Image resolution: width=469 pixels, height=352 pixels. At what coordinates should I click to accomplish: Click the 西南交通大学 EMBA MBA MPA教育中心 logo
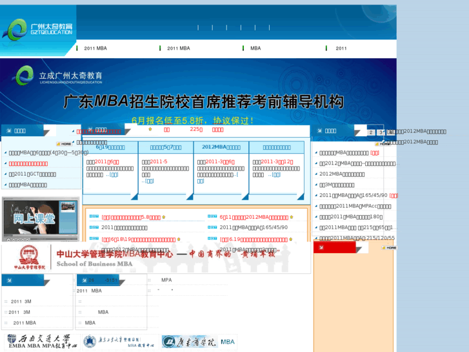(x=41, y=342)
